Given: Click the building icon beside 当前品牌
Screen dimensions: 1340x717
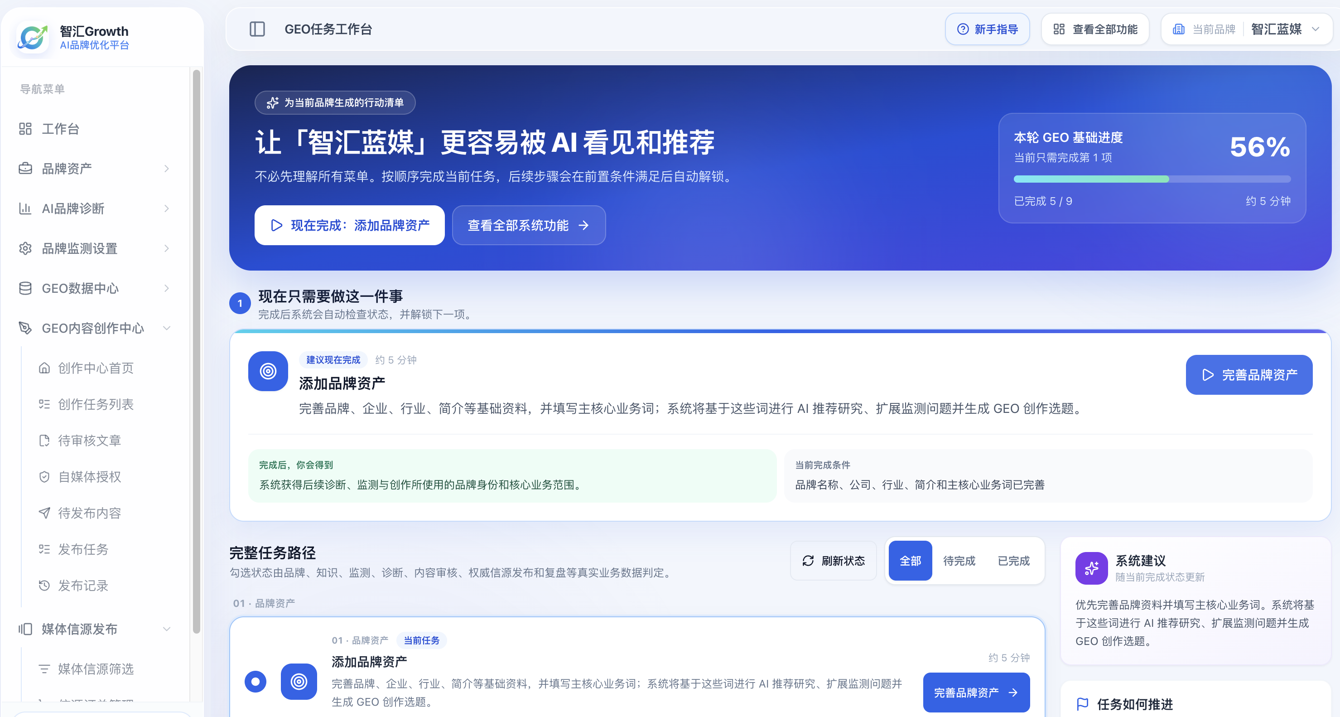Looking at the screenshot, I should tap(1178, 29).
